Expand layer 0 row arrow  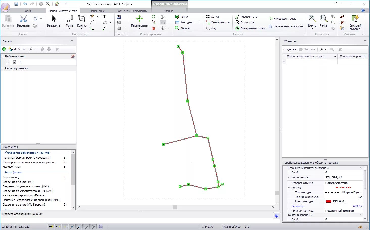[x=8, y=62]
